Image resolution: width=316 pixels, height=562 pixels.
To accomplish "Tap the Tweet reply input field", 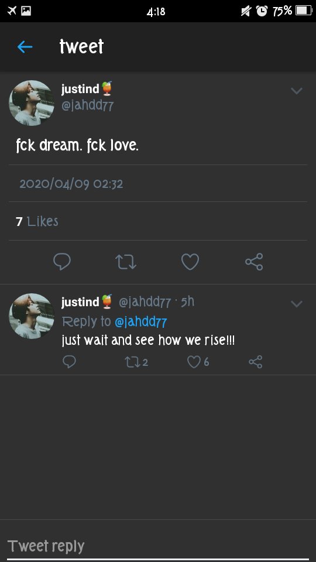I will [x=158, y=546].
